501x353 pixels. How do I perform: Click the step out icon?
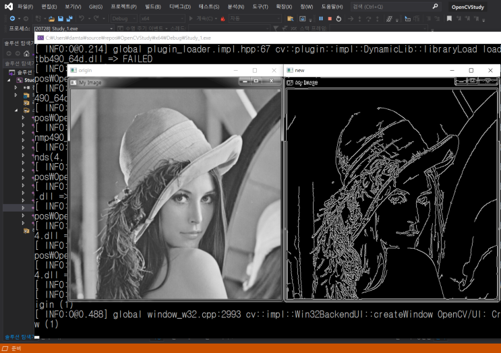click(378, 19)
